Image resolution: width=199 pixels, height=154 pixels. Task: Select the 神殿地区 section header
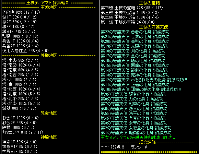[49, 137]
